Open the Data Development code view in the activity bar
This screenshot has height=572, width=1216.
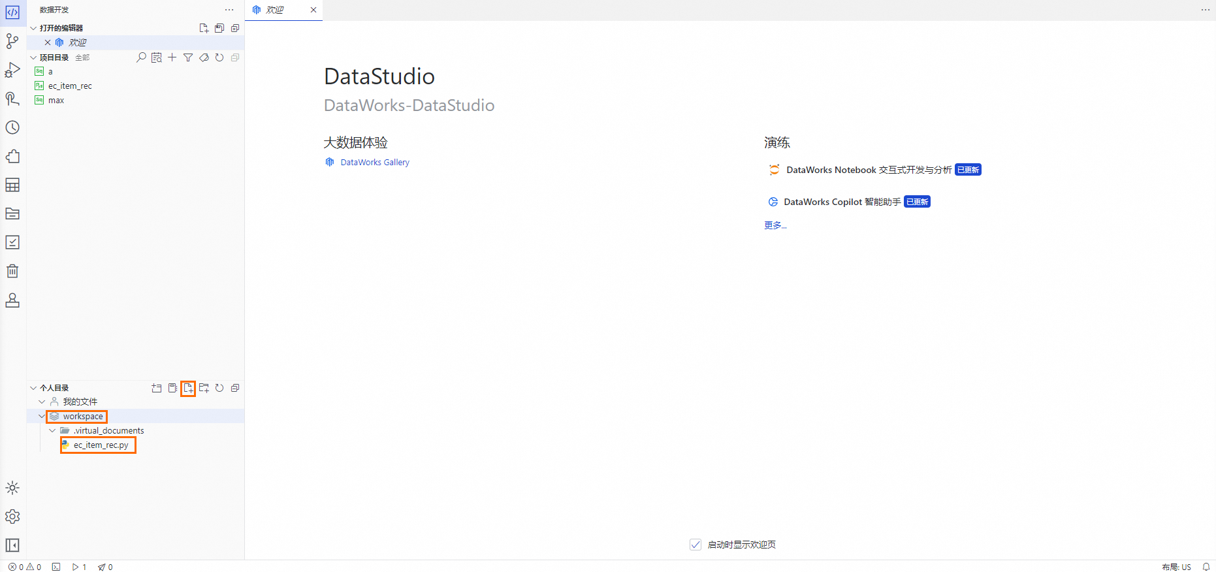pyautogui.click(x=12, y=12)
